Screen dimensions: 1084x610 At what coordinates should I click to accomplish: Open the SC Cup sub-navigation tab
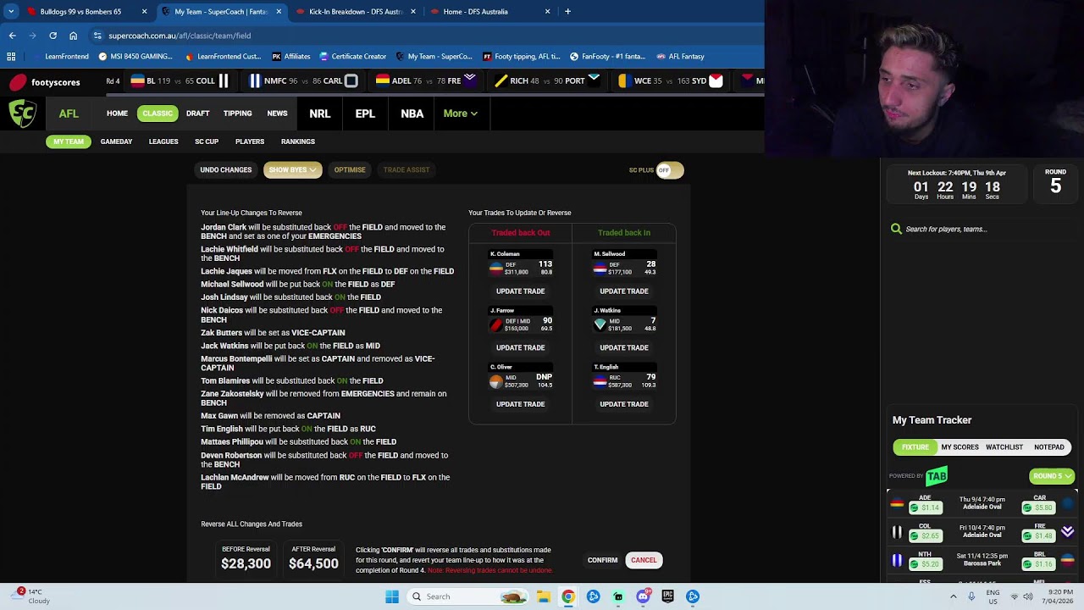tap(207, 141)
